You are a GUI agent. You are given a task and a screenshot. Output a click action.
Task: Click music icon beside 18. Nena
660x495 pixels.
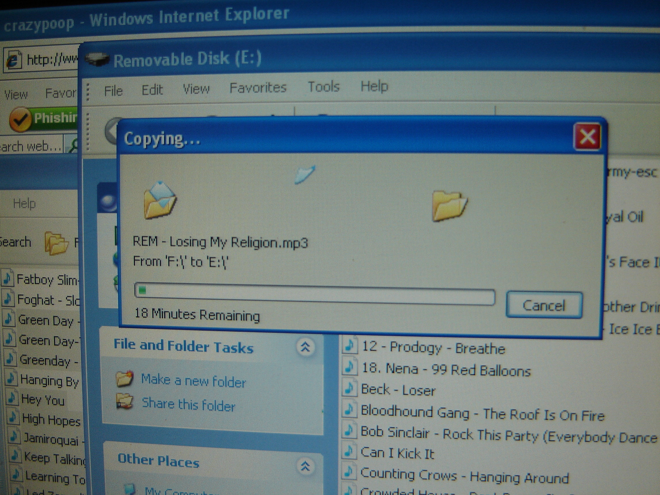point(349,367)
